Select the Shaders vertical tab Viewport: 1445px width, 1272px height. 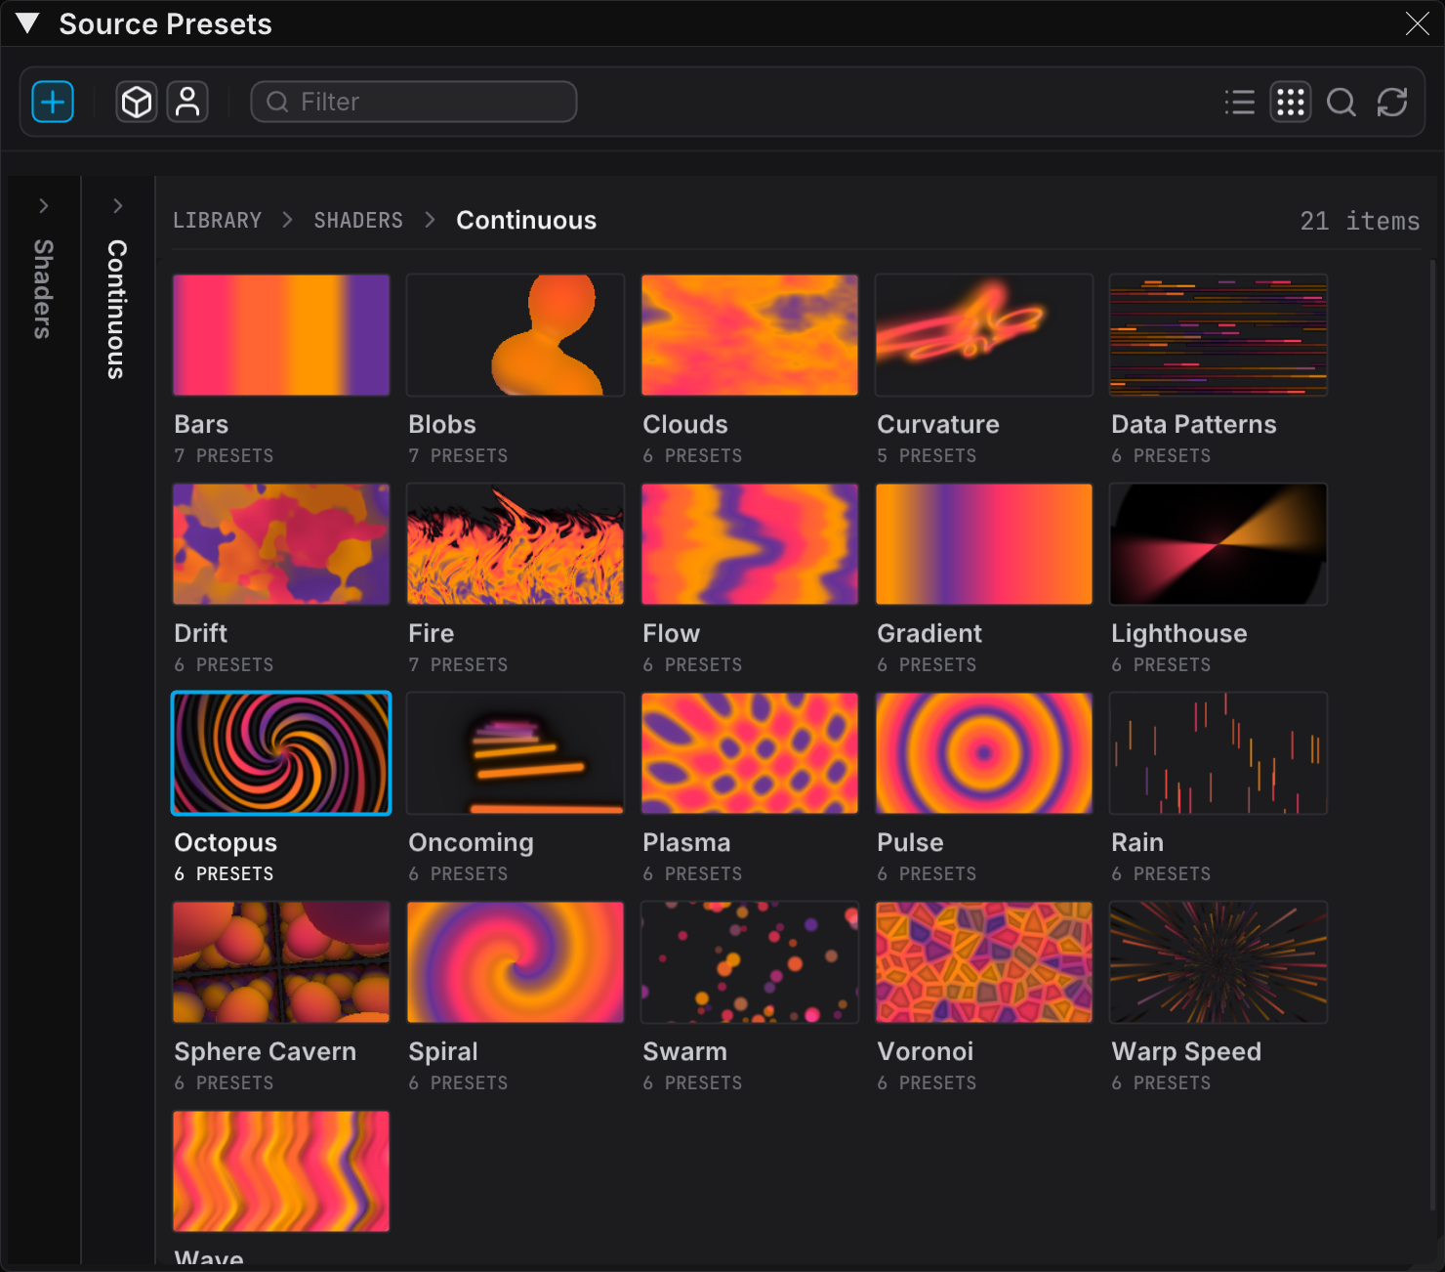[43, 289]
